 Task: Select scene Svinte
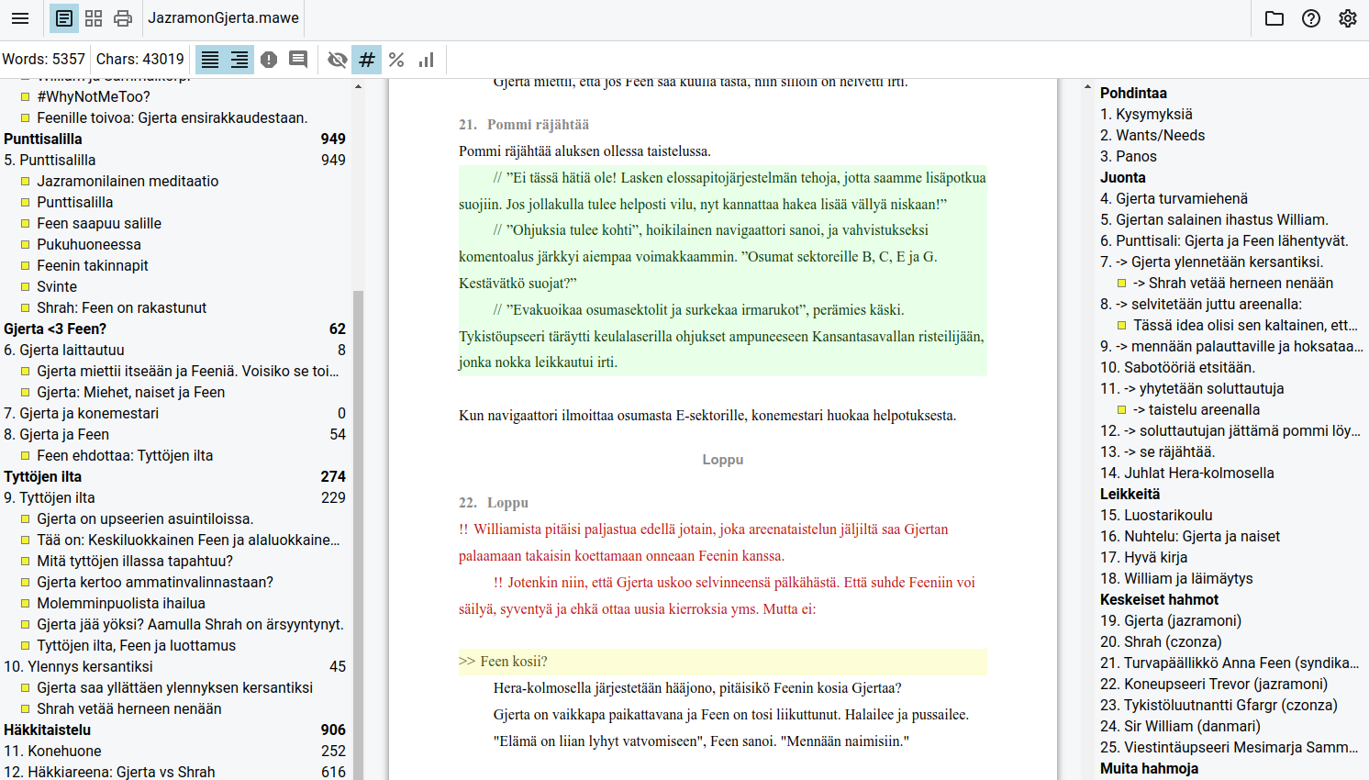57,286
